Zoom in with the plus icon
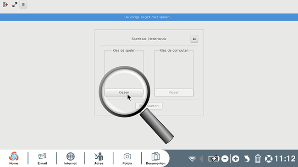The height and width of the screenshot is (167, 298). [236, 159]
